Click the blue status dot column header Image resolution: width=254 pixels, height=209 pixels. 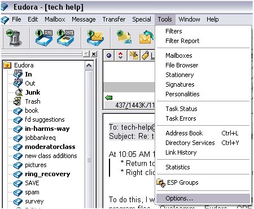[x=109, y=56]
